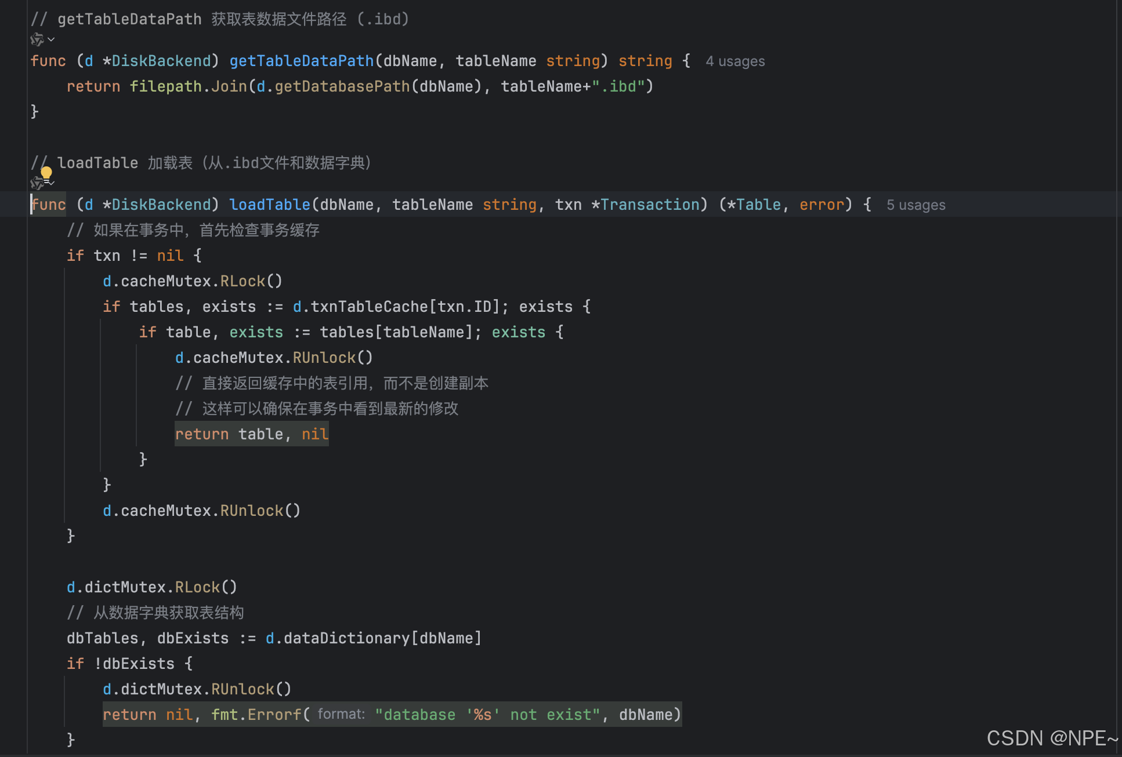Expand chevron beside AI icon above getTableDataPath
This screenshot has height=757, width=1122.
pos(51,39)
